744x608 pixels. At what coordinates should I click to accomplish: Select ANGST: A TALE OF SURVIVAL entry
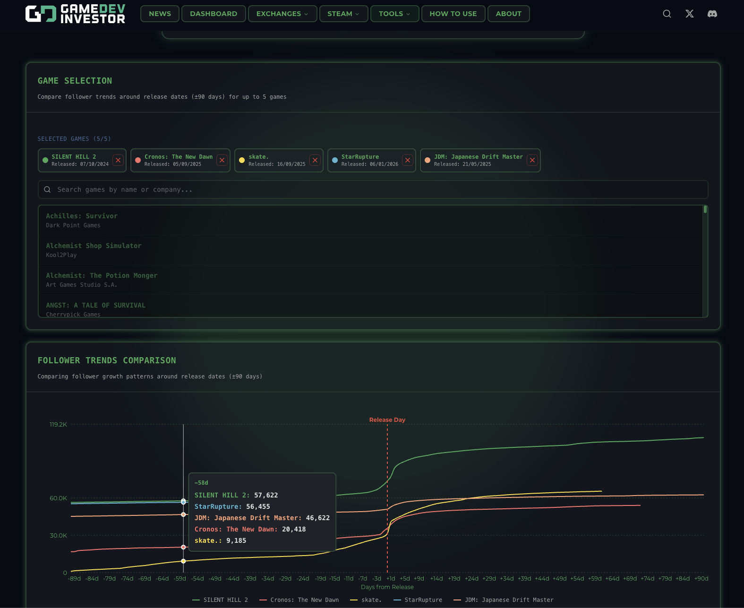370,306
